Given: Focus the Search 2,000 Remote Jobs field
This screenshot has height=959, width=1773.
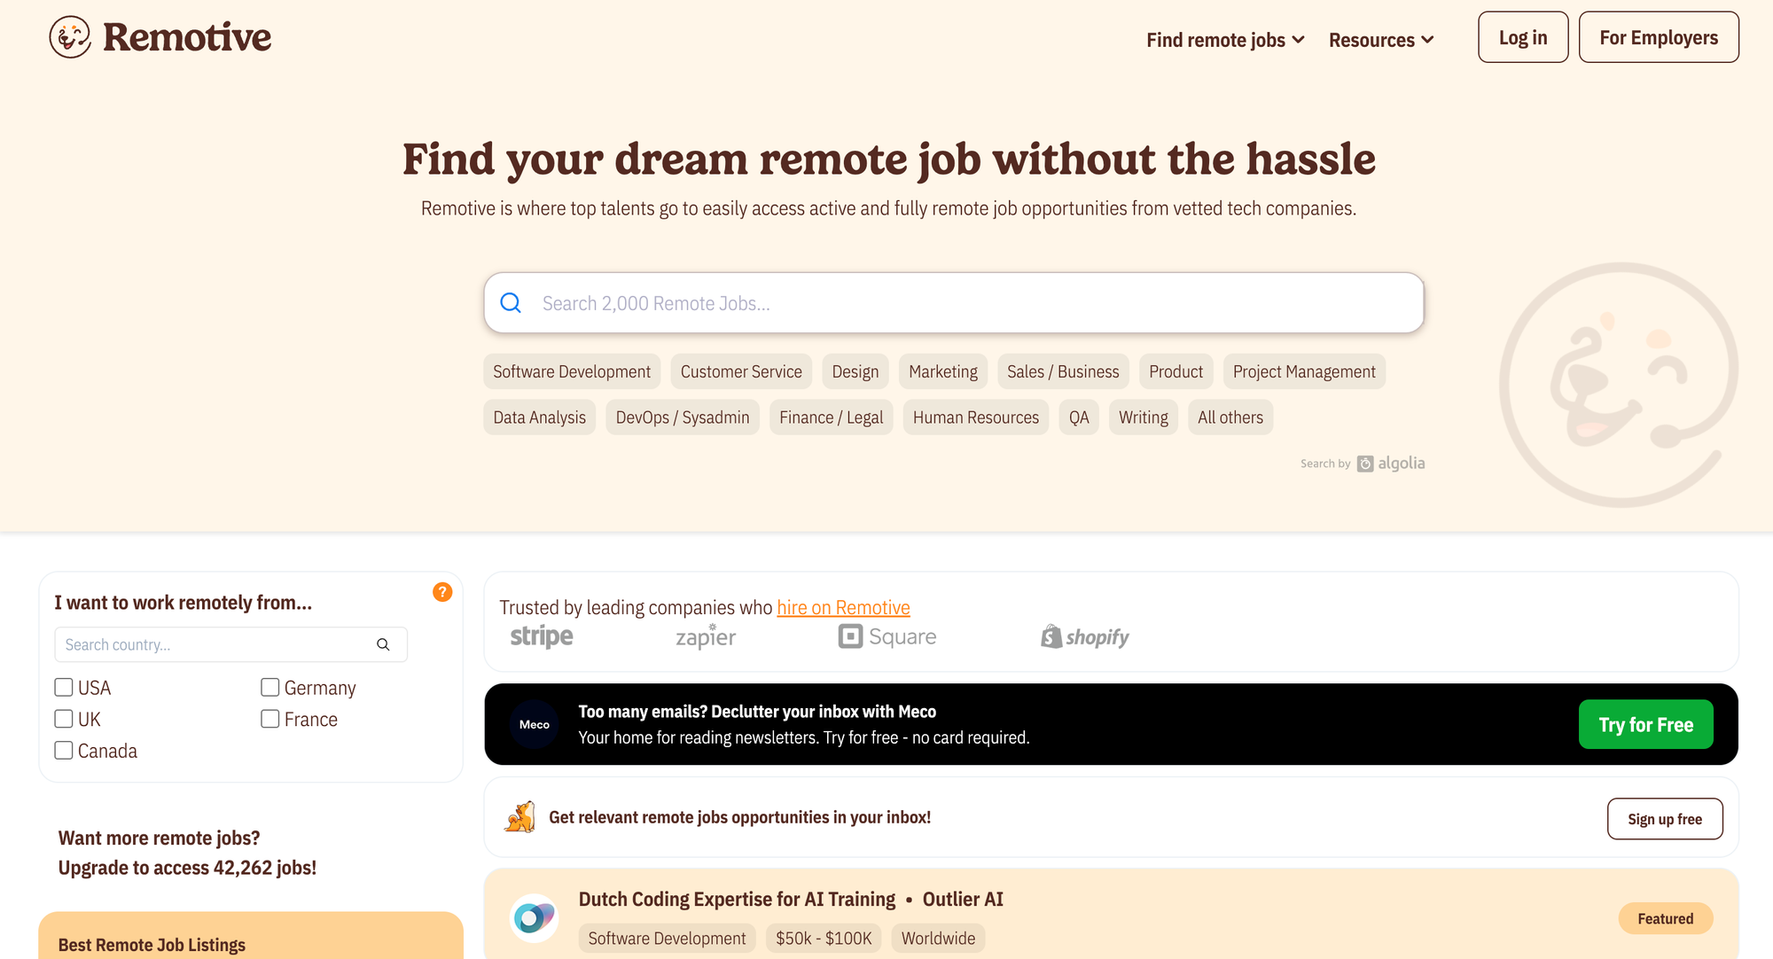Looking at the screenshot, I should click(x=966, y=303).
